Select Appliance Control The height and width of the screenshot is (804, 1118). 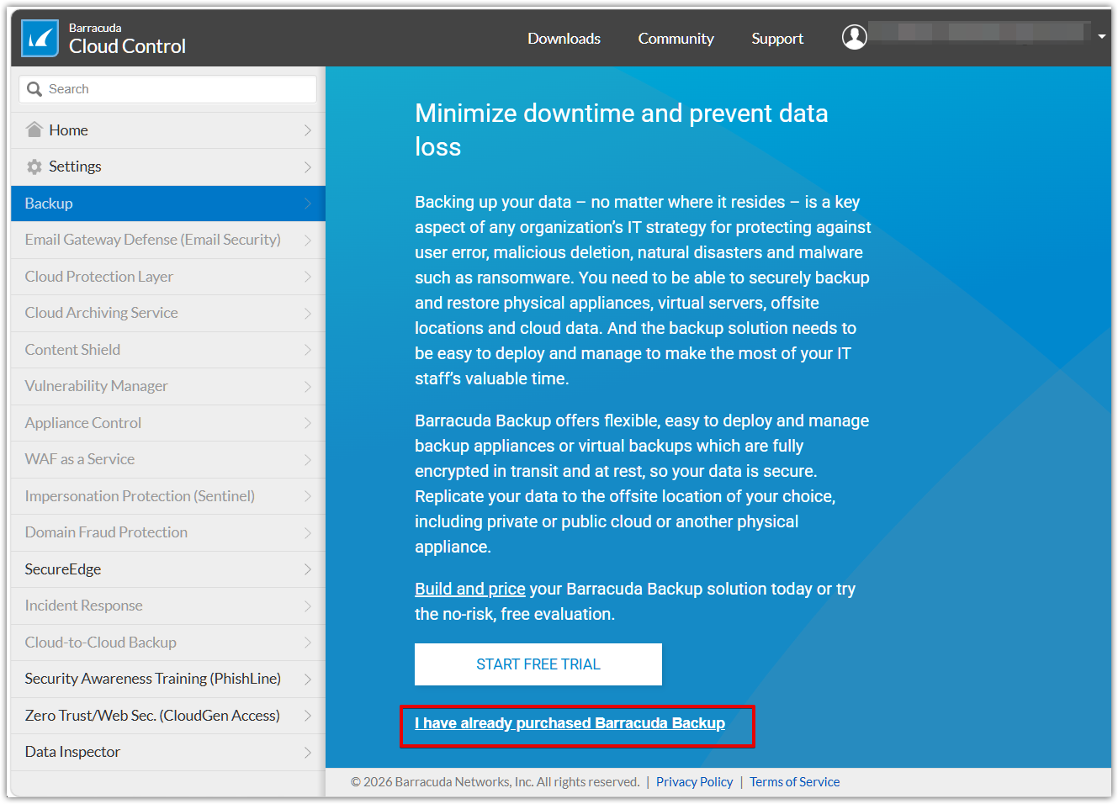point(168,423)
